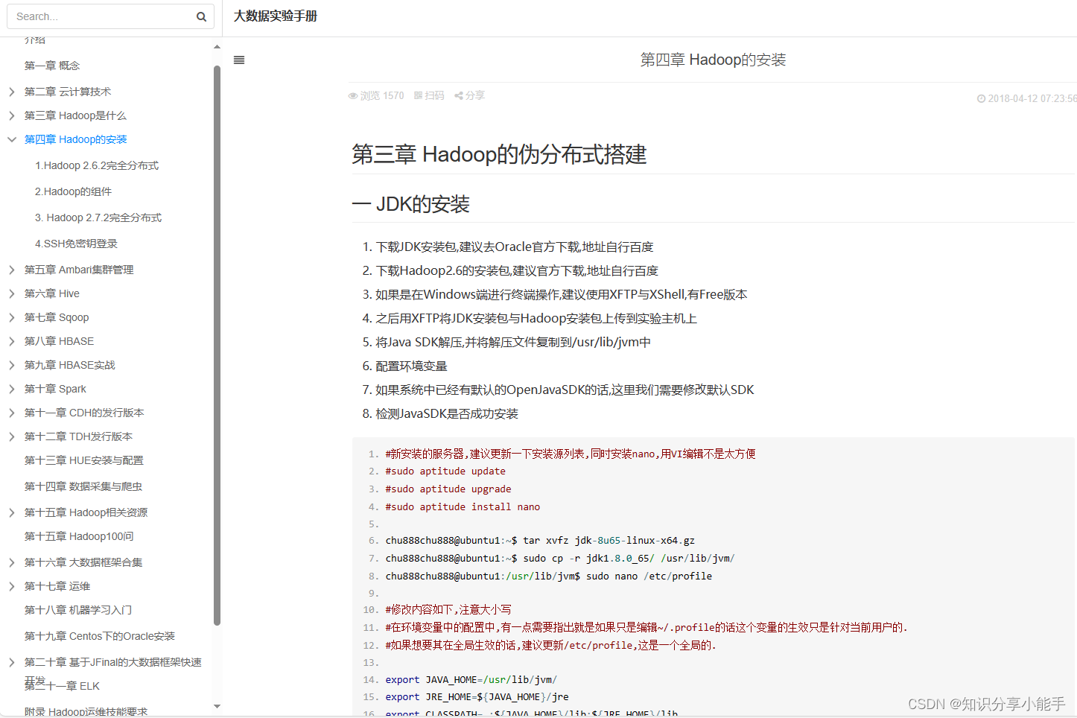Expand 第十六章 大数据框架合集 chevron
Screen dimensions: 1077x718
[x=12, y=562]
